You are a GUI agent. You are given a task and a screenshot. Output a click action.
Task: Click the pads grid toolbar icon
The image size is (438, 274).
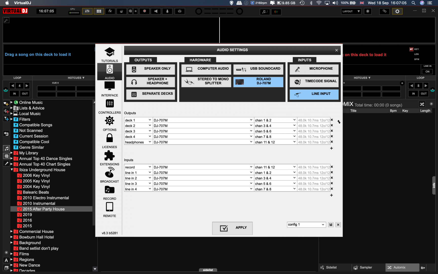click(99, 11)
